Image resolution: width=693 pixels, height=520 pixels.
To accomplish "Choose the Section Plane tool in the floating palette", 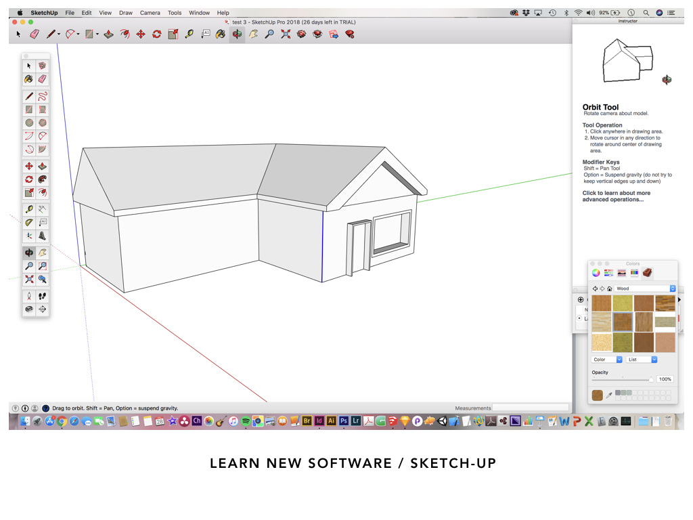I will [x=42, y=309].
